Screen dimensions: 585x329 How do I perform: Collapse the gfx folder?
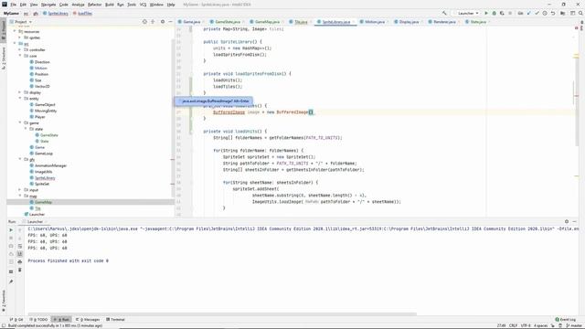click(x=20, y=159)
